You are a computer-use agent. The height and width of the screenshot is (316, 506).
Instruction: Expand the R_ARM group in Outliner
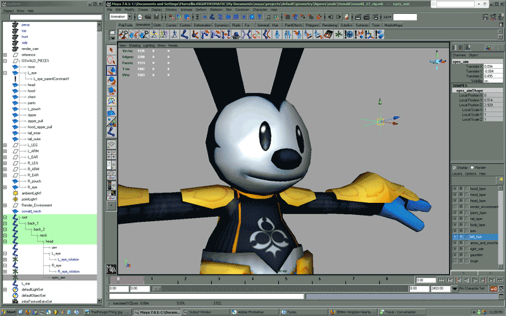click(5, 169)
